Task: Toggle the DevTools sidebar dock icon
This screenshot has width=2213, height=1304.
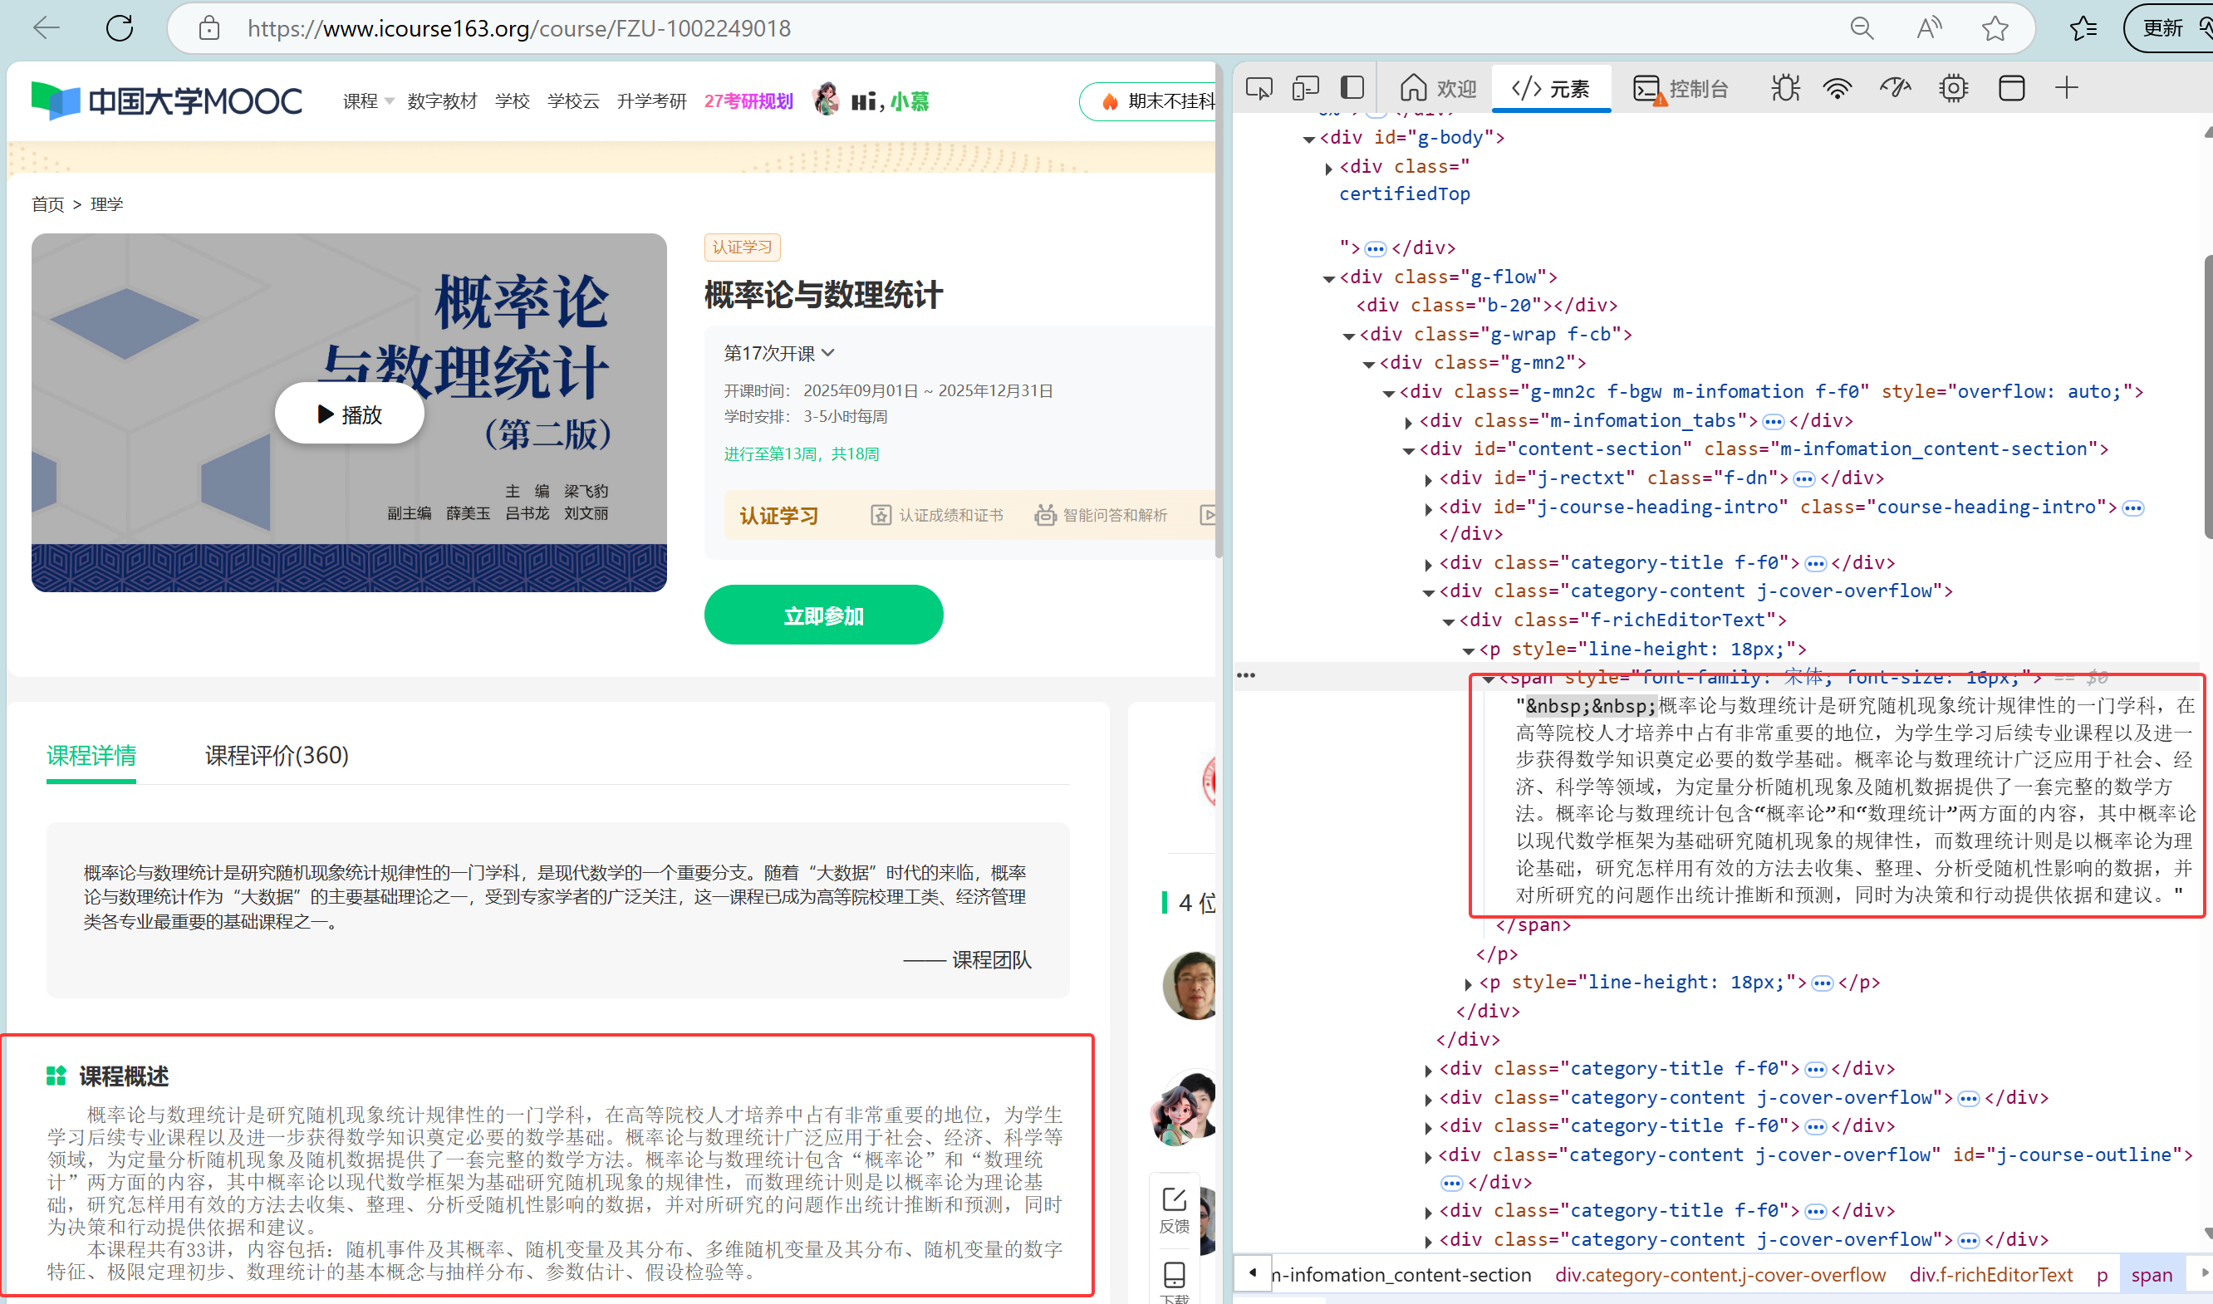Action: tap(1352, 88)
